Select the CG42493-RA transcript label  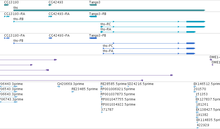pyautogui.click(x=59, y=14)
